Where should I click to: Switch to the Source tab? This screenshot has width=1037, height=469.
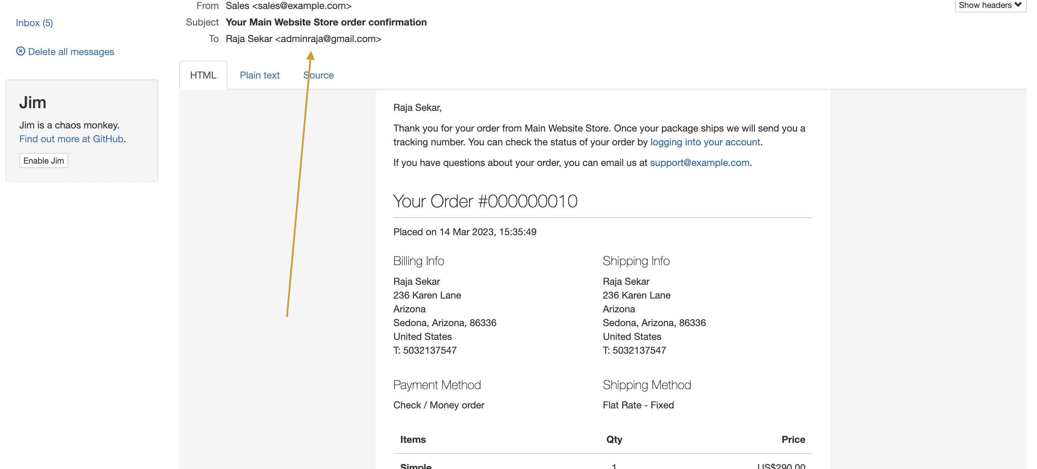[x=318, y=75]
